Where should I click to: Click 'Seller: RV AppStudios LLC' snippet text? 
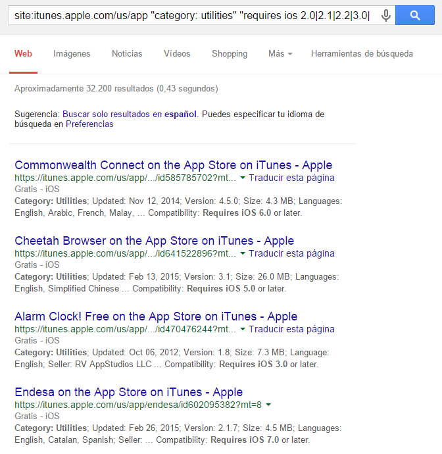[99, 364]
